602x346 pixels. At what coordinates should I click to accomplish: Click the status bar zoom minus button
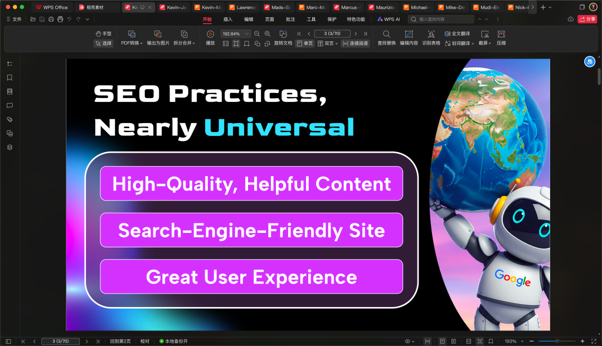tap(531, 341)
